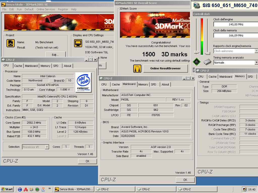Open the Online Services menu

(x=46, y=9)
